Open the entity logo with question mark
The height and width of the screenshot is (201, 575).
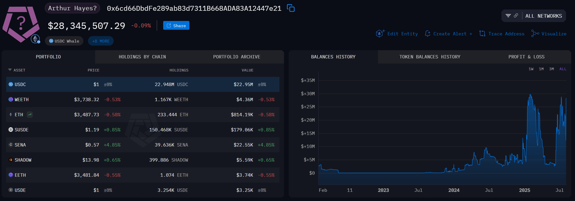click(x=21, y=24)
